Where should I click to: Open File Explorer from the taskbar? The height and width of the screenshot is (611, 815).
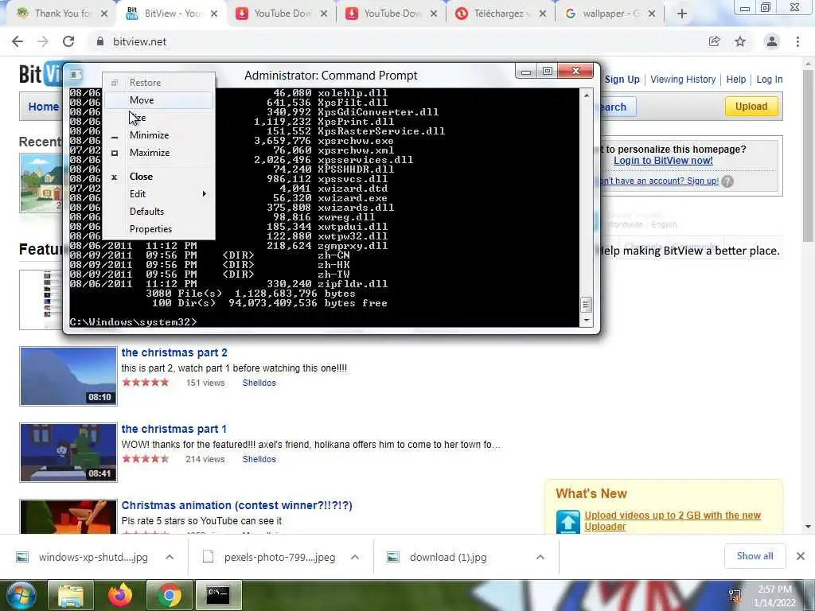[x=71, y=595]
